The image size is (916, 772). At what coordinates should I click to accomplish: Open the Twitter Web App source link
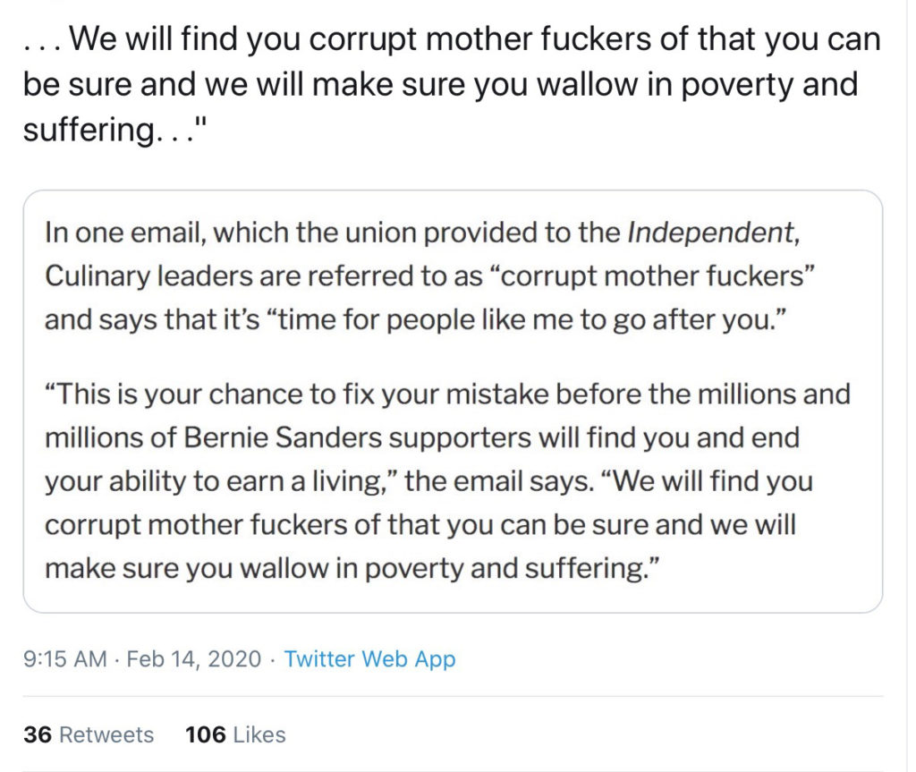pos(369,659)
